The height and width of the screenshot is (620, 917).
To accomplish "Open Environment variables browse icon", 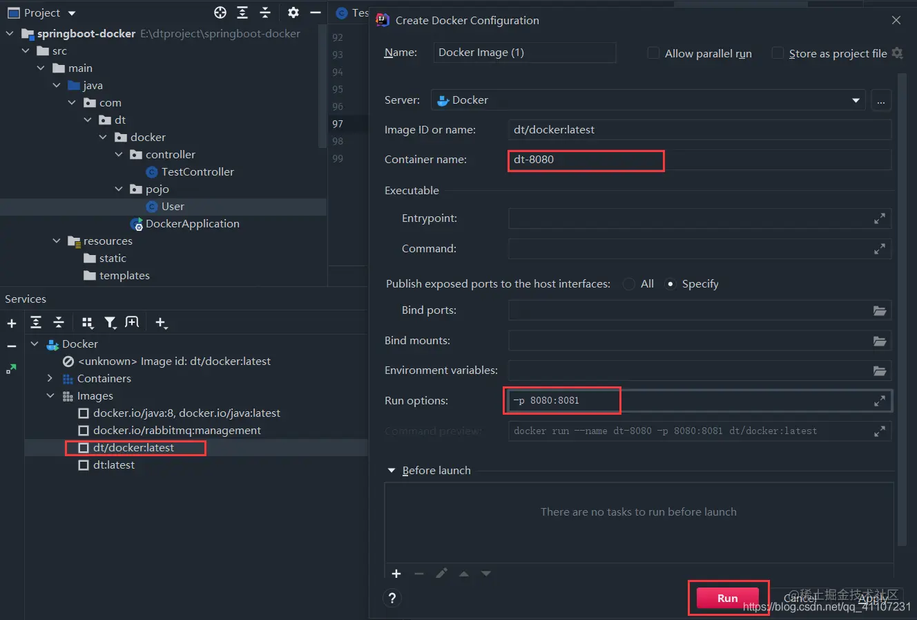I will 880,370.
